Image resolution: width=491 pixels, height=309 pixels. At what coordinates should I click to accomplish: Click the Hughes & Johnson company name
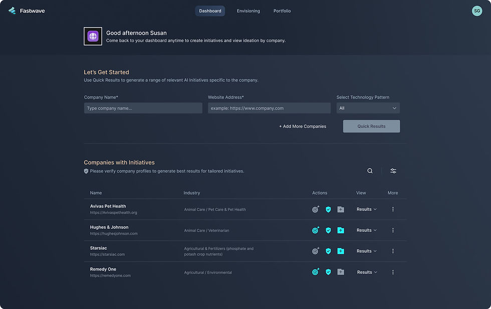coord(109,227)
